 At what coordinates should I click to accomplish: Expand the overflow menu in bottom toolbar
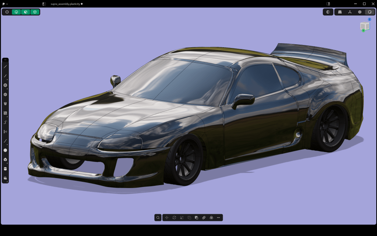coord(218,218)
